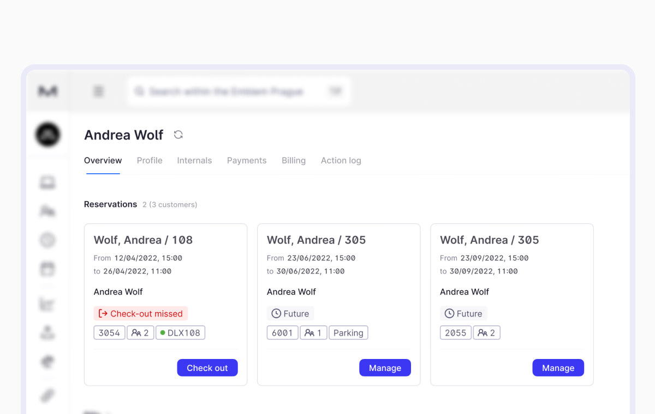Viewport: 655px width, 414px height.
Task: Click Manage on the June 305 reservation
Action: (385, 368)
